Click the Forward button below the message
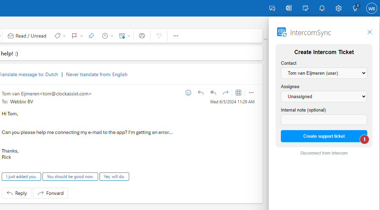Image resolution: width=380 pixels, height=210 pixels. click(50, 193)
